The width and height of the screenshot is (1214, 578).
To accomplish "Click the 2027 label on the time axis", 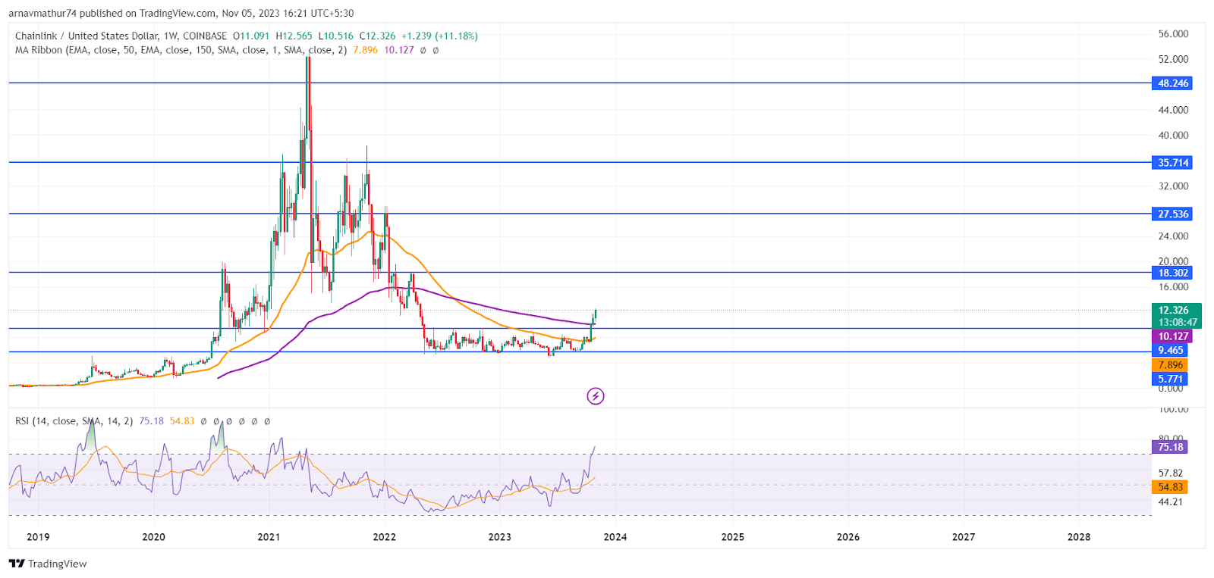I will 963,537.
